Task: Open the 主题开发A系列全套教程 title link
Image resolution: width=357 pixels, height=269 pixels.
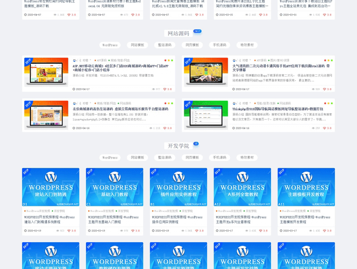Action: [241, 220]
